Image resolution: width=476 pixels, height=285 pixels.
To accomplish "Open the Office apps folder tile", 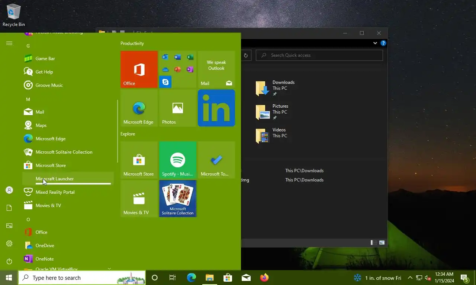I will [x=178, y=69].
